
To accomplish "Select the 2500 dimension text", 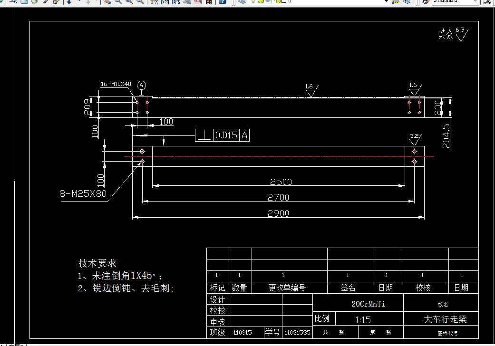I will click(x=281, y=182).
